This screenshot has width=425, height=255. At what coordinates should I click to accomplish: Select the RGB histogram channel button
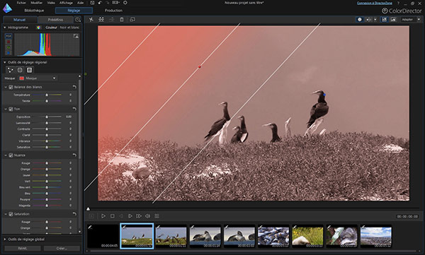[x=8, y=36]
